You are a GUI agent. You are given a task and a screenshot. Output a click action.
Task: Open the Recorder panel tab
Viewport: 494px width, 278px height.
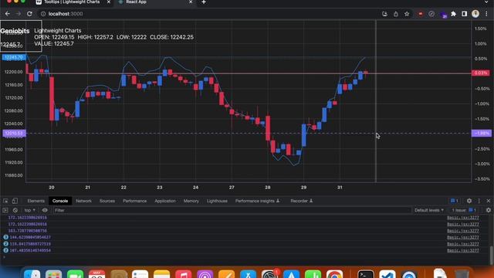[301, 201]
